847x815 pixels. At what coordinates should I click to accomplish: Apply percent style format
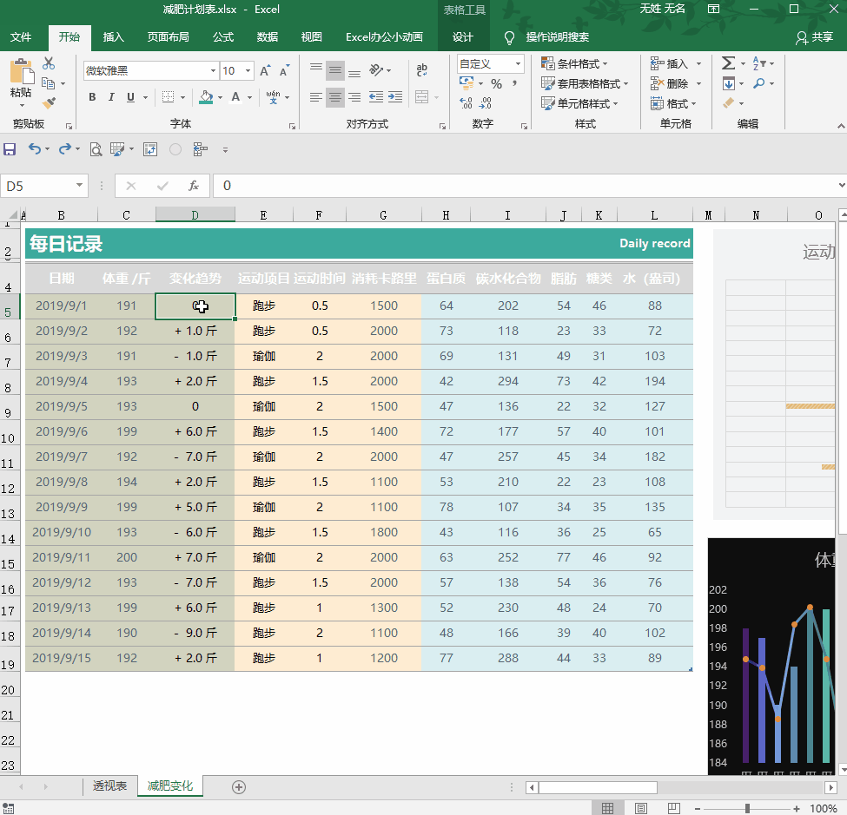click(496, 83)
